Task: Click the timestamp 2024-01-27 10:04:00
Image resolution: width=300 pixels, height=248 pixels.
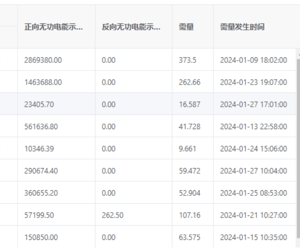Action: [253, 171]
